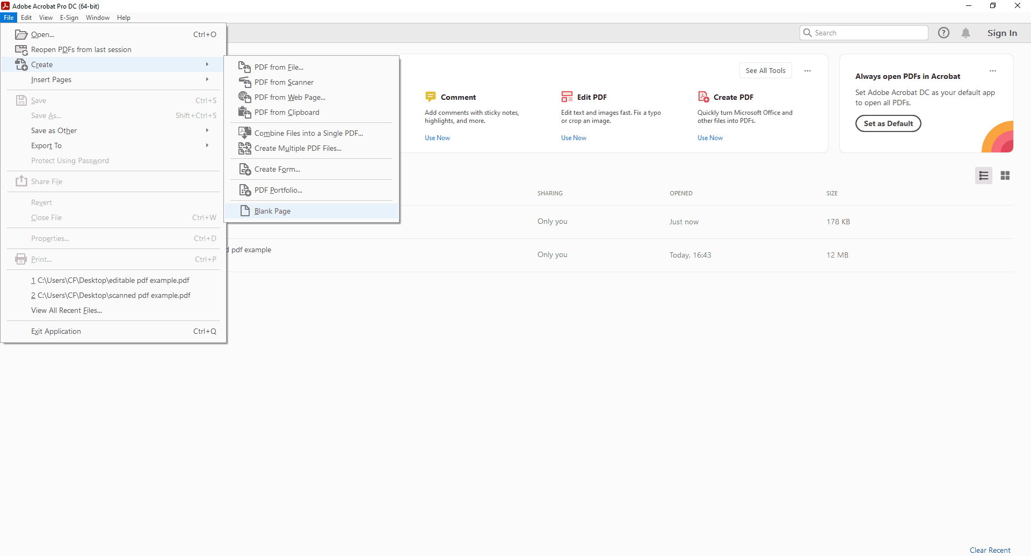Expand the Save as Other submenu arrow
Viewport: 1031px width, 556px height.
tap(207, 130)
